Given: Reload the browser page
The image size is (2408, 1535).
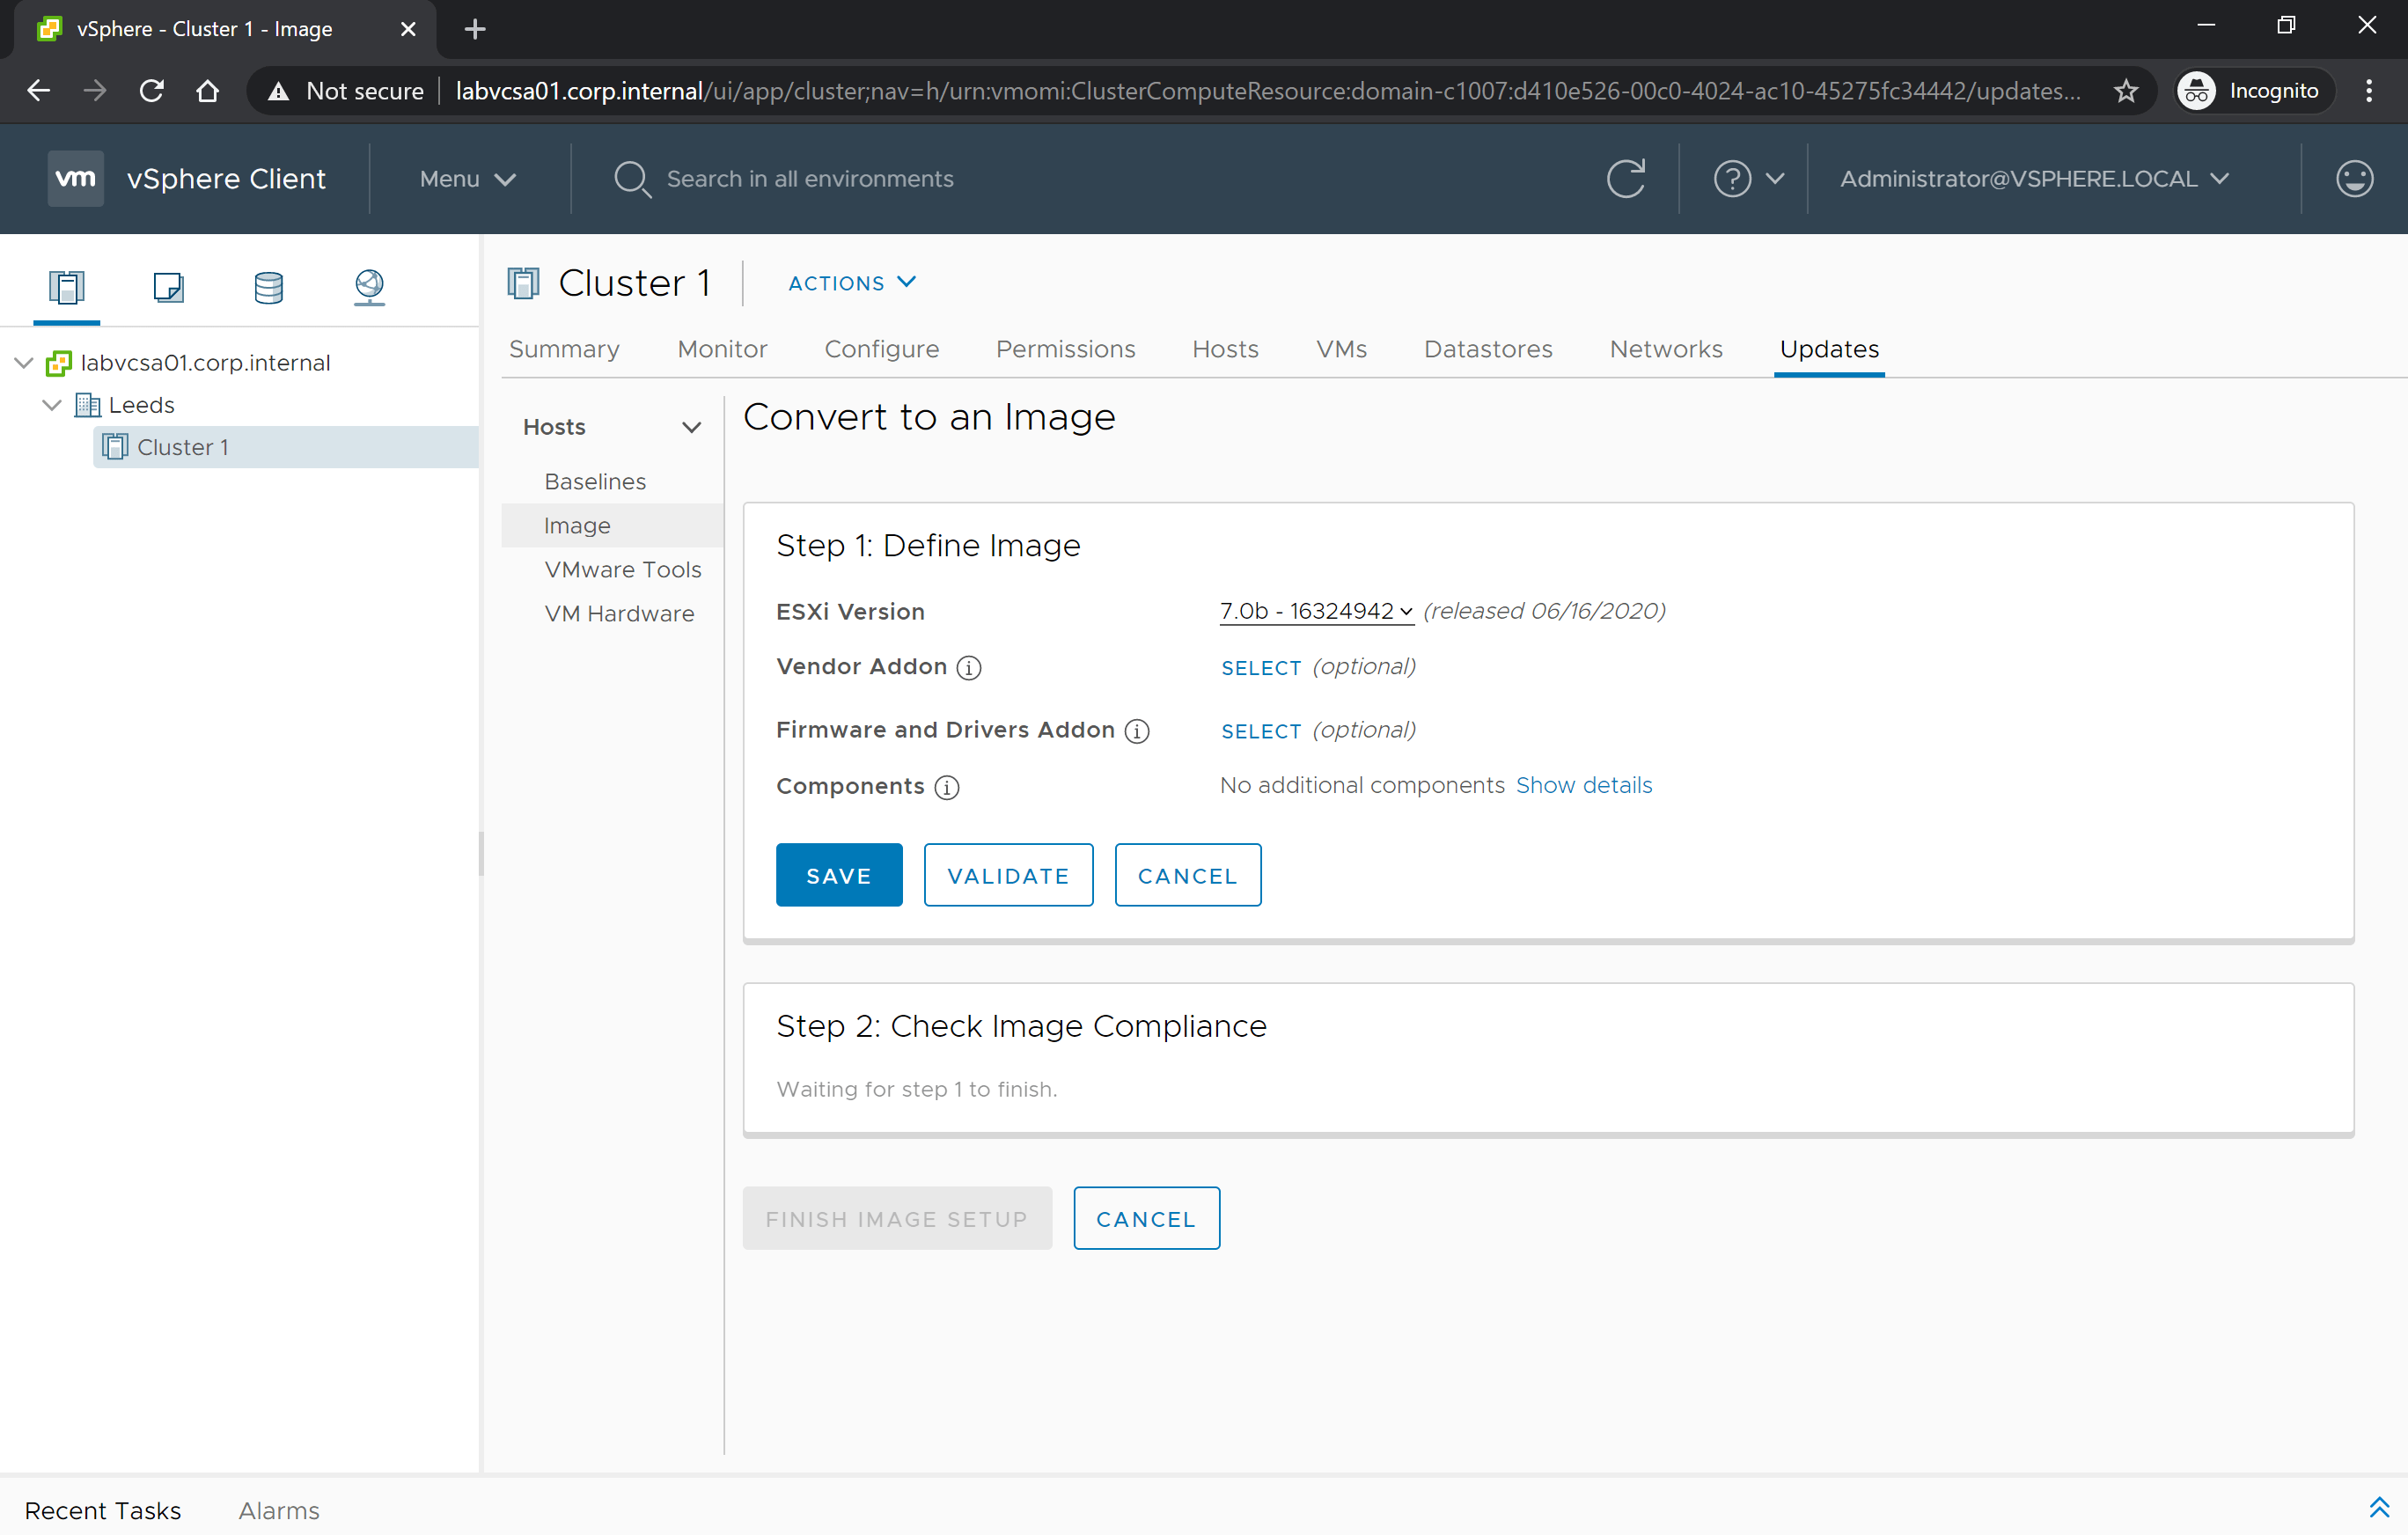Looking at the screenshot, I should (151, 91).
